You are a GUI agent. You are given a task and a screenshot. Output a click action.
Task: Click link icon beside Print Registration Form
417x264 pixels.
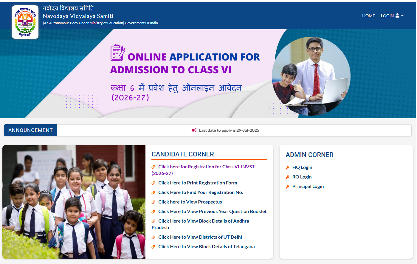point(153,183)
